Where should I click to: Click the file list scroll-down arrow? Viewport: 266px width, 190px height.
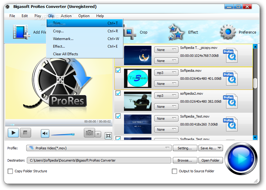pos(255,137)
